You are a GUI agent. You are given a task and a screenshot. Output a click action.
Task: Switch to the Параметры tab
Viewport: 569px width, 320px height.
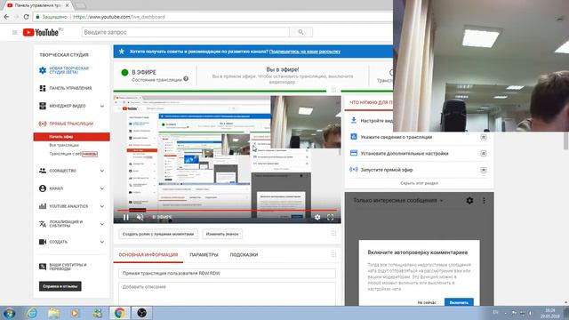coord(204,255)
